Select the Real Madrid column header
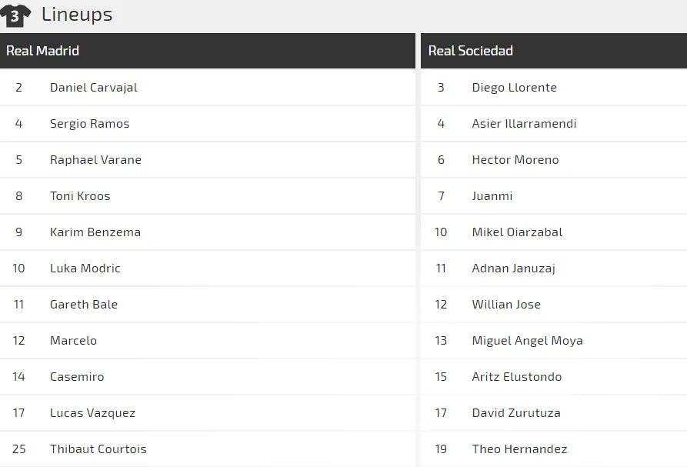 (x=43, y=51)
